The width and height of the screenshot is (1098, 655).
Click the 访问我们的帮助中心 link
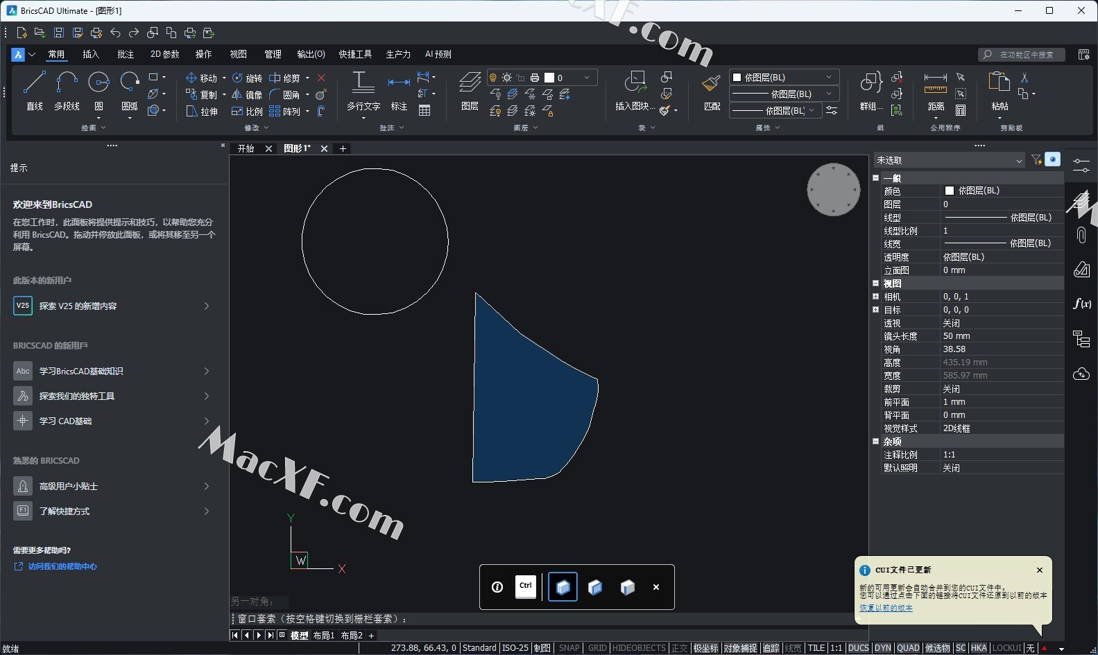62,566
